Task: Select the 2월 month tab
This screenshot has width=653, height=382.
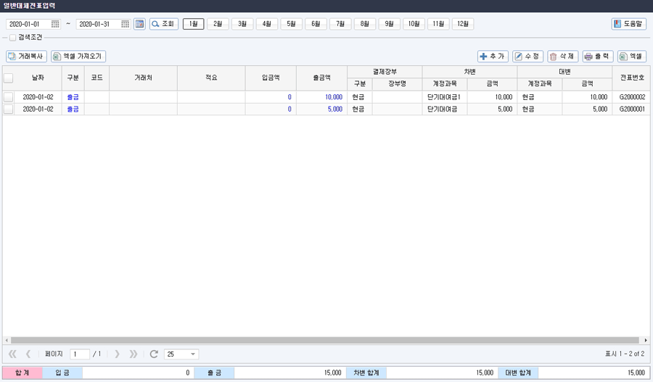Action: pyautogui.click(x=218, y=24)
